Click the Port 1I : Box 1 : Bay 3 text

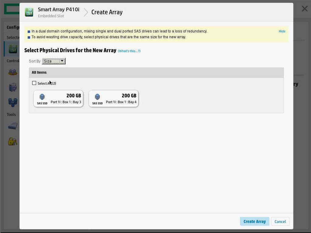pos(66,102)
